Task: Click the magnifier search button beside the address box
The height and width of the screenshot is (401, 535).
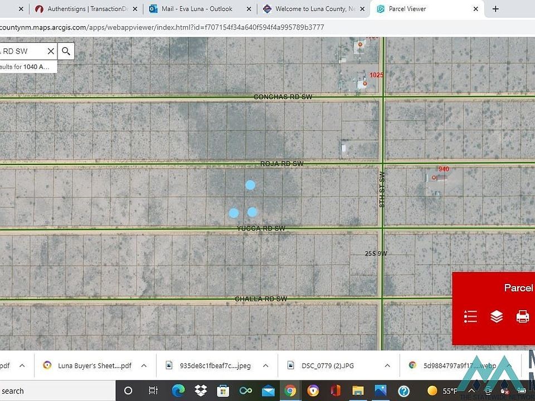Action: tap(66, 51)
